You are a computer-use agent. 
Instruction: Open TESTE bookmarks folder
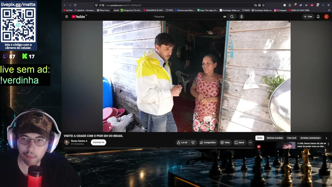[x=169, y=10]
